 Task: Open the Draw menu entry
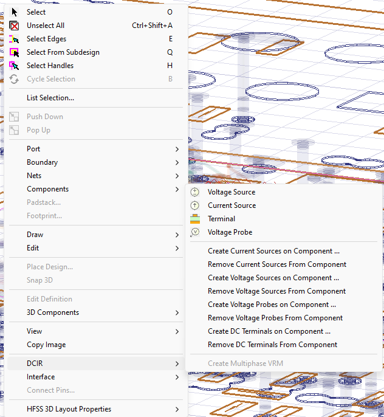(x=95, y=235)
